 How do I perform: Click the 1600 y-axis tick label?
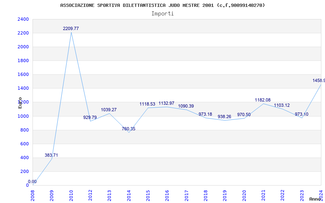point(23,75)
